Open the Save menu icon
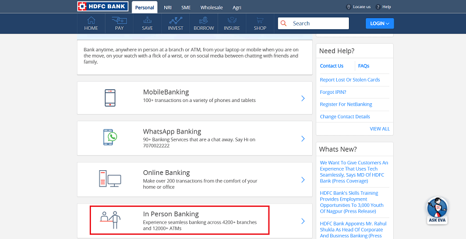Viewport: 466px width, 239px height. tap(147, 20)
